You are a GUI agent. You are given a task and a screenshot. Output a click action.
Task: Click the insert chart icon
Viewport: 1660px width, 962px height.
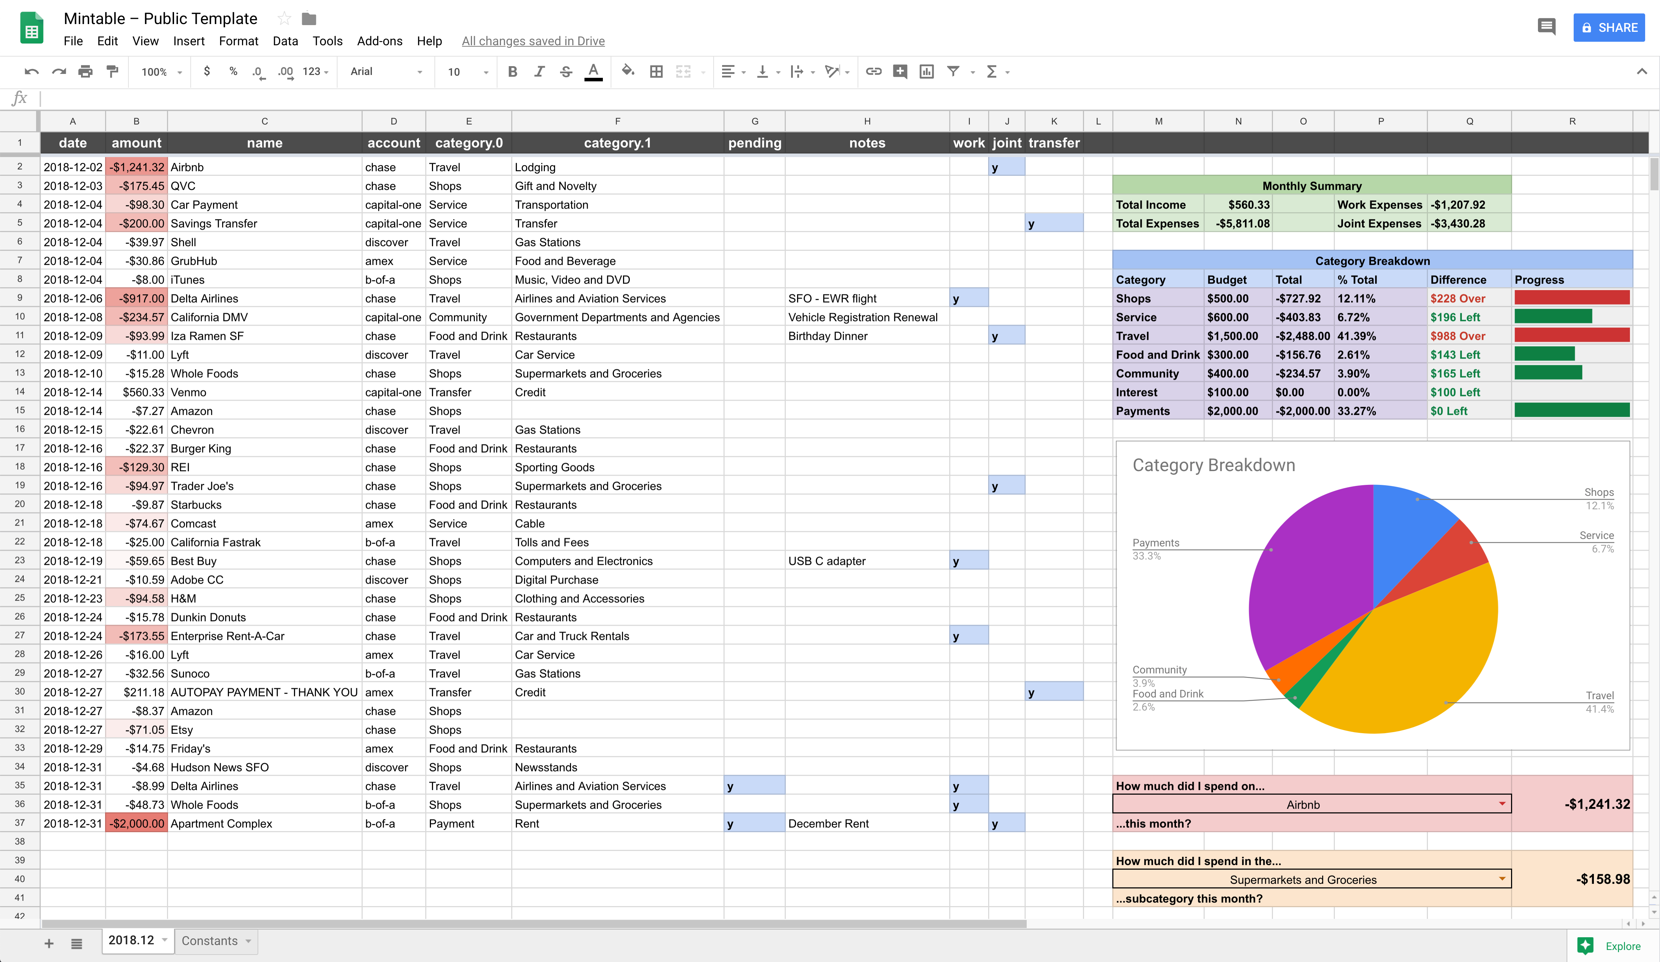[x=926, y=71]
